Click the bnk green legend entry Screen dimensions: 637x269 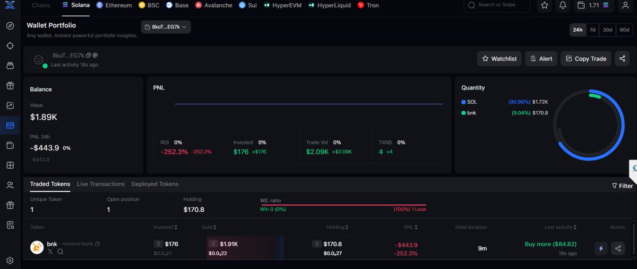pyautogui.click(x=469, y=113)
